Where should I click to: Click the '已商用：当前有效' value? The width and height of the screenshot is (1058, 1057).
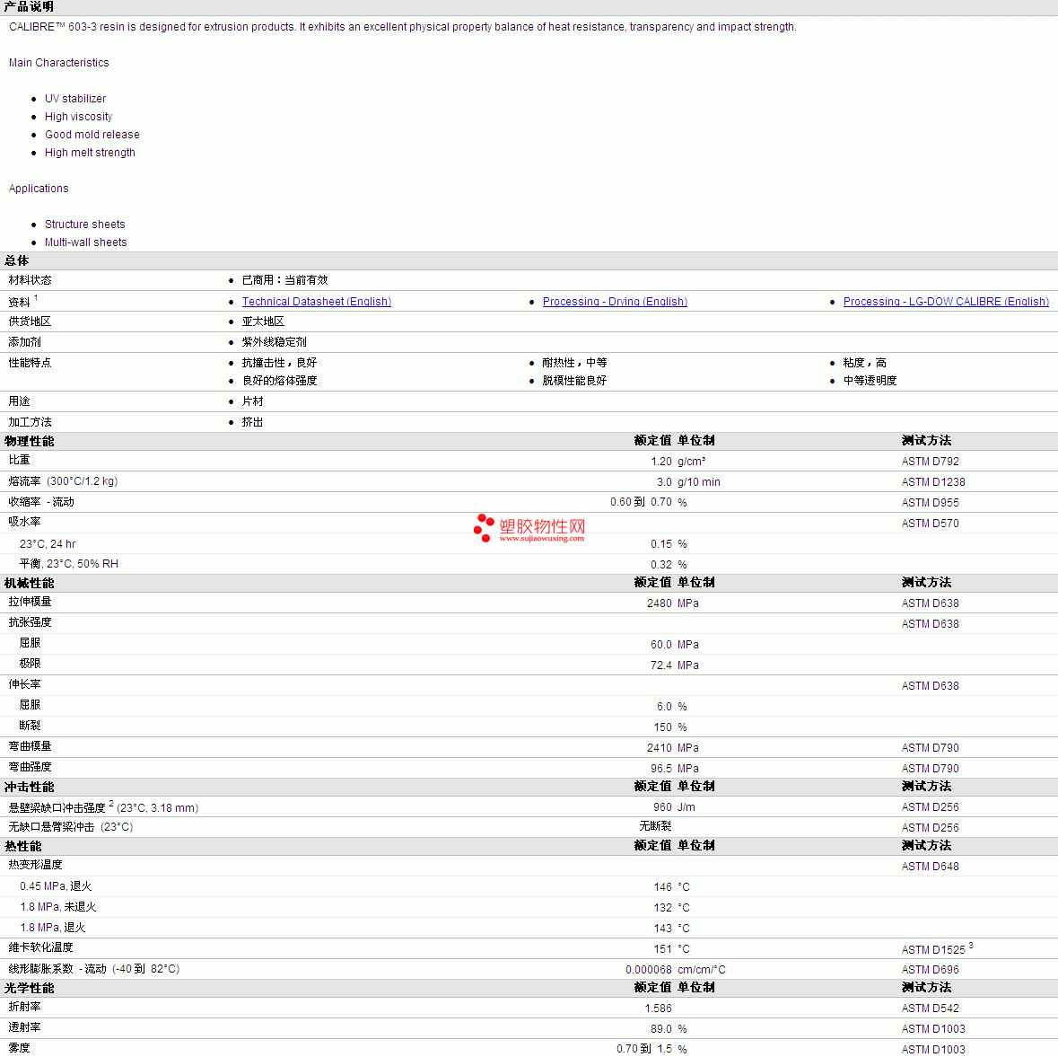[284, 280]
